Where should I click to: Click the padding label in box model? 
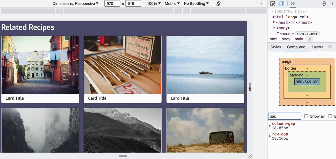click(x=296, y=75)
